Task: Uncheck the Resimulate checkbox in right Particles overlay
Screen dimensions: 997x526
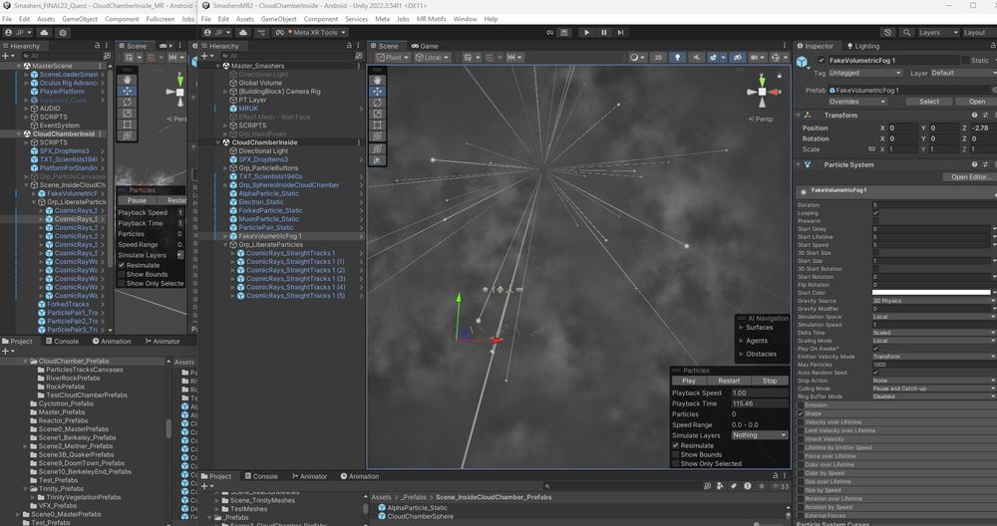Action: 677,445
